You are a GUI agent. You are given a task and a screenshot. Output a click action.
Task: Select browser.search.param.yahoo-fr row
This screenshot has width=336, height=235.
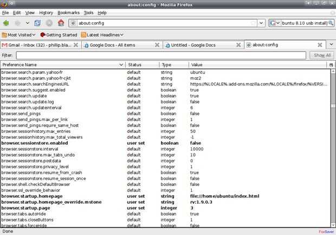[165, 72]
